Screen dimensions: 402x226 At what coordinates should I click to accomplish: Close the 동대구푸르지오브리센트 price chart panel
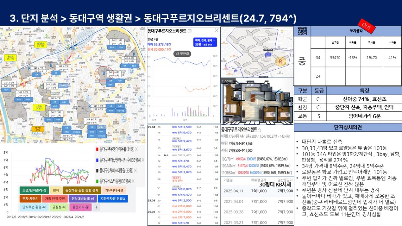coord(217,31)
